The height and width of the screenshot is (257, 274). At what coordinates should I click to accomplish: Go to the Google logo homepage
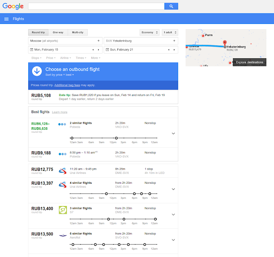13,6
